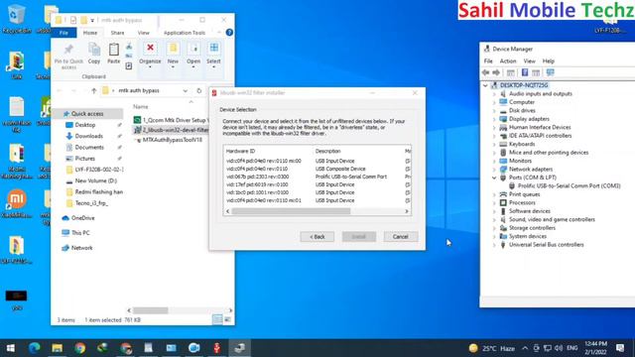Click Device Manager help toolbar icon
Screen dimensions: 635x357
click(525, 72)
